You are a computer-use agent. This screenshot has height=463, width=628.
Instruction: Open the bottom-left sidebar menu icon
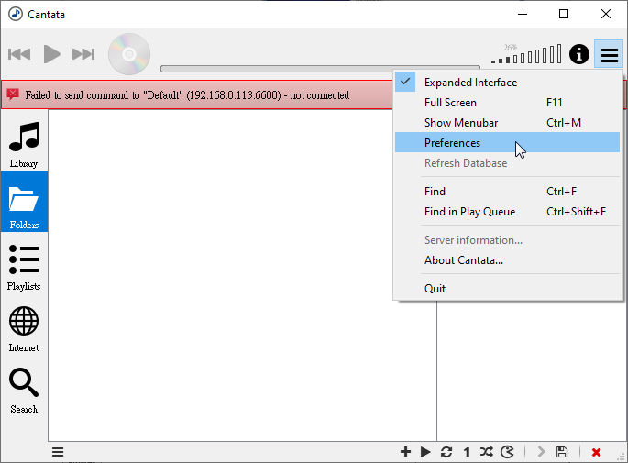click(x=58, y=452)
